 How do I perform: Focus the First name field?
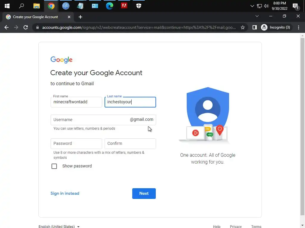tap(76, 102)
